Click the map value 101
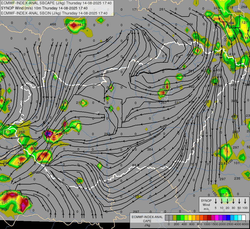This screenshot has width=250, height=229. [237, 163]
